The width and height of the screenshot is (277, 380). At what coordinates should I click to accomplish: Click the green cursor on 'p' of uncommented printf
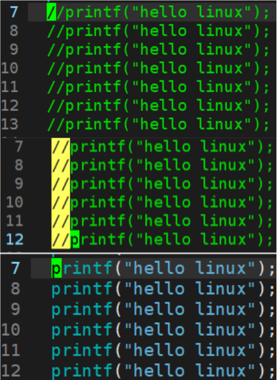tap(57, 269)
